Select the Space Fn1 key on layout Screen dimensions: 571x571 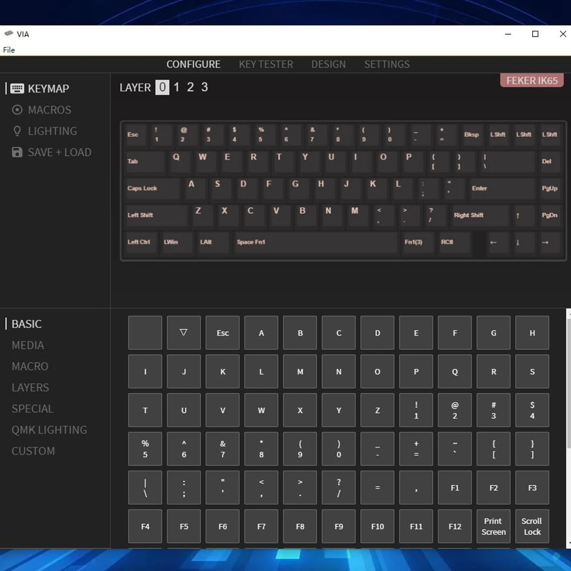pos(315,242)
